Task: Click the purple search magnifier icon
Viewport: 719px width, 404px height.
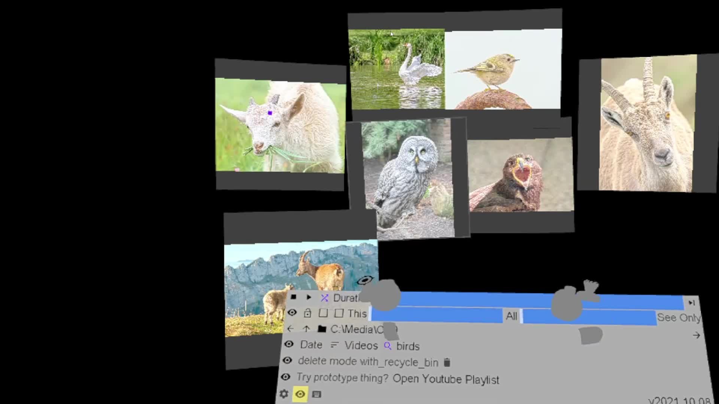Action: point(388,346)
